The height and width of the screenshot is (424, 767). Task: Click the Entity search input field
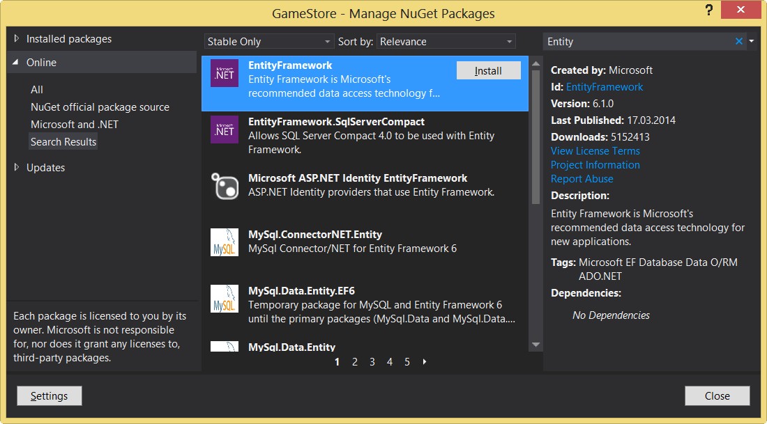tap(638, 42)
